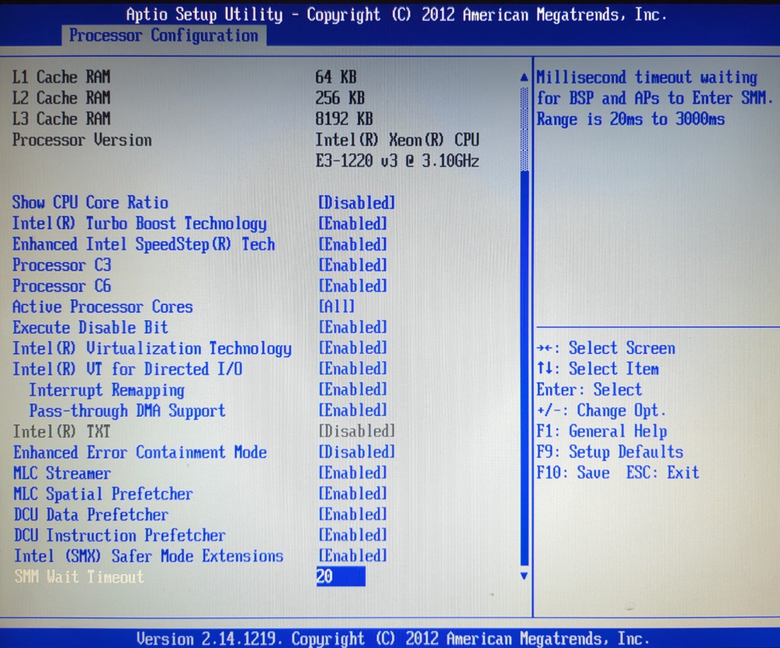Click the F1: General Help hint

point(602,431)
